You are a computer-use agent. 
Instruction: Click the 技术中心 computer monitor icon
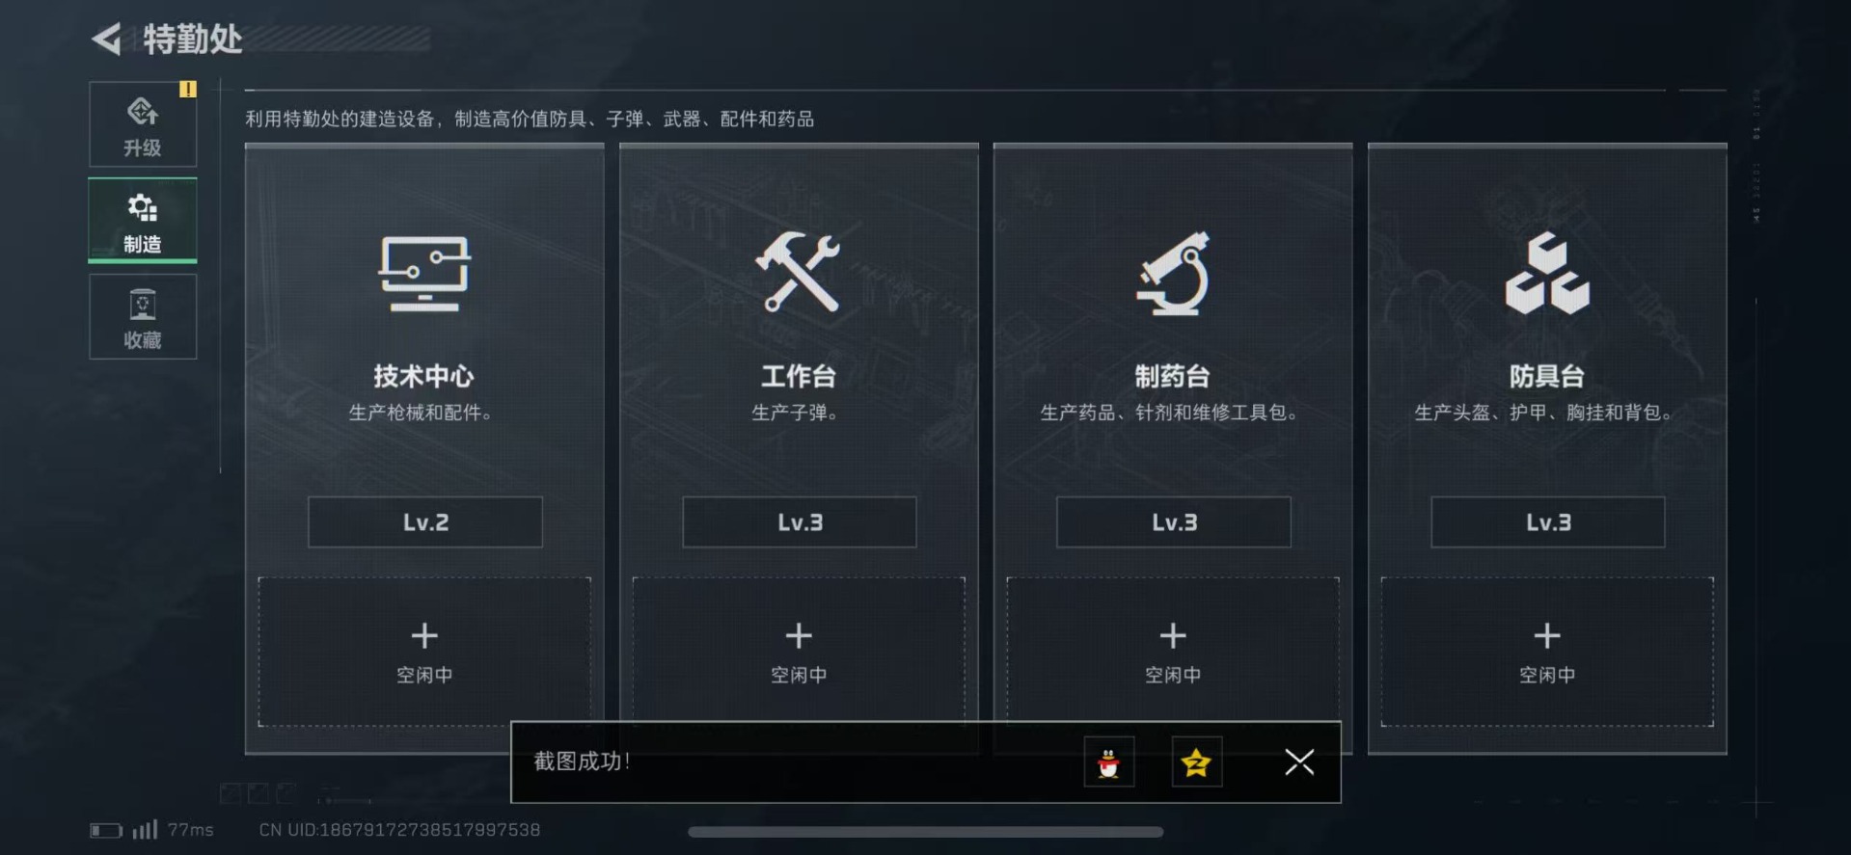pyautogui.click(x=424, y=273)
